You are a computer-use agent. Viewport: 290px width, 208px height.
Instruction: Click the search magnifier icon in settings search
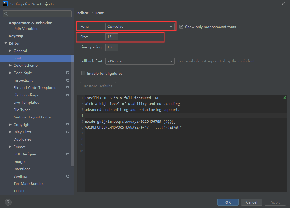(6, 14)
